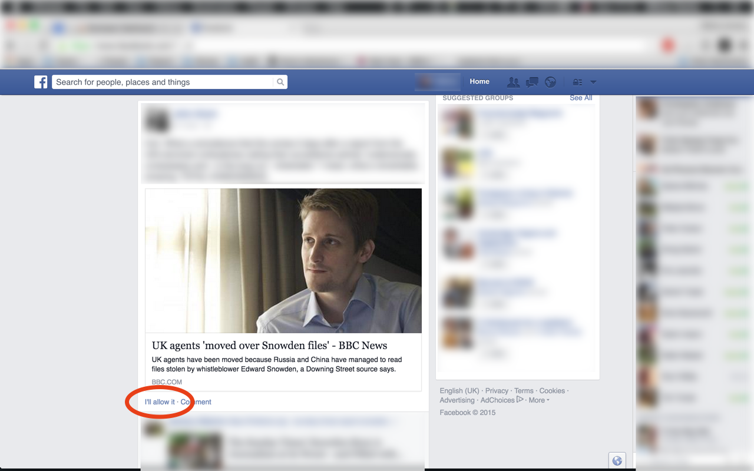Click the article summary starting 'UK agents have been moved'
This screenshot has height=471, width=754.
(x=277, y=364)
